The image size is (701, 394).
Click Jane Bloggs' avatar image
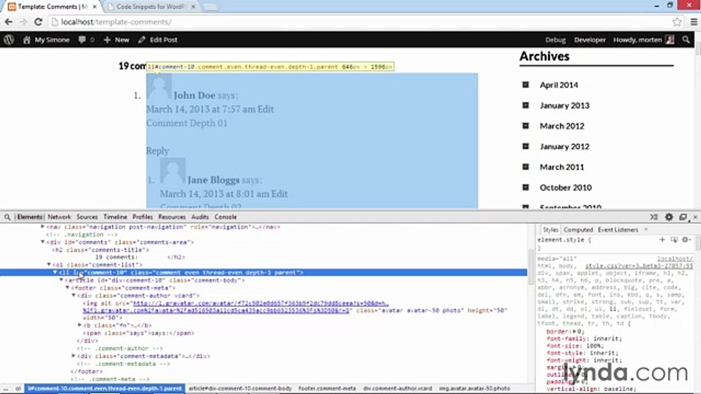(173, 171)
